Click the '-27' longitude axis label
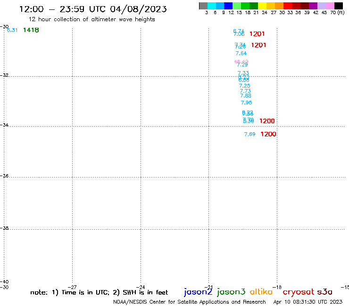349x306 pixels. pyautogui.click(x=72, y=287)
